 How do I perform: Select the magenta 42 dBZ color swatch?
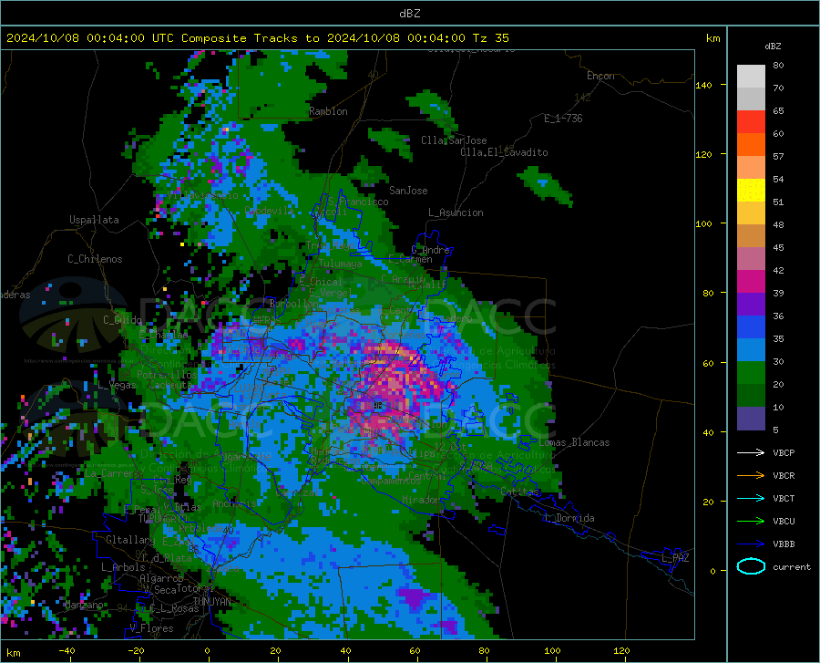[751, 282]
